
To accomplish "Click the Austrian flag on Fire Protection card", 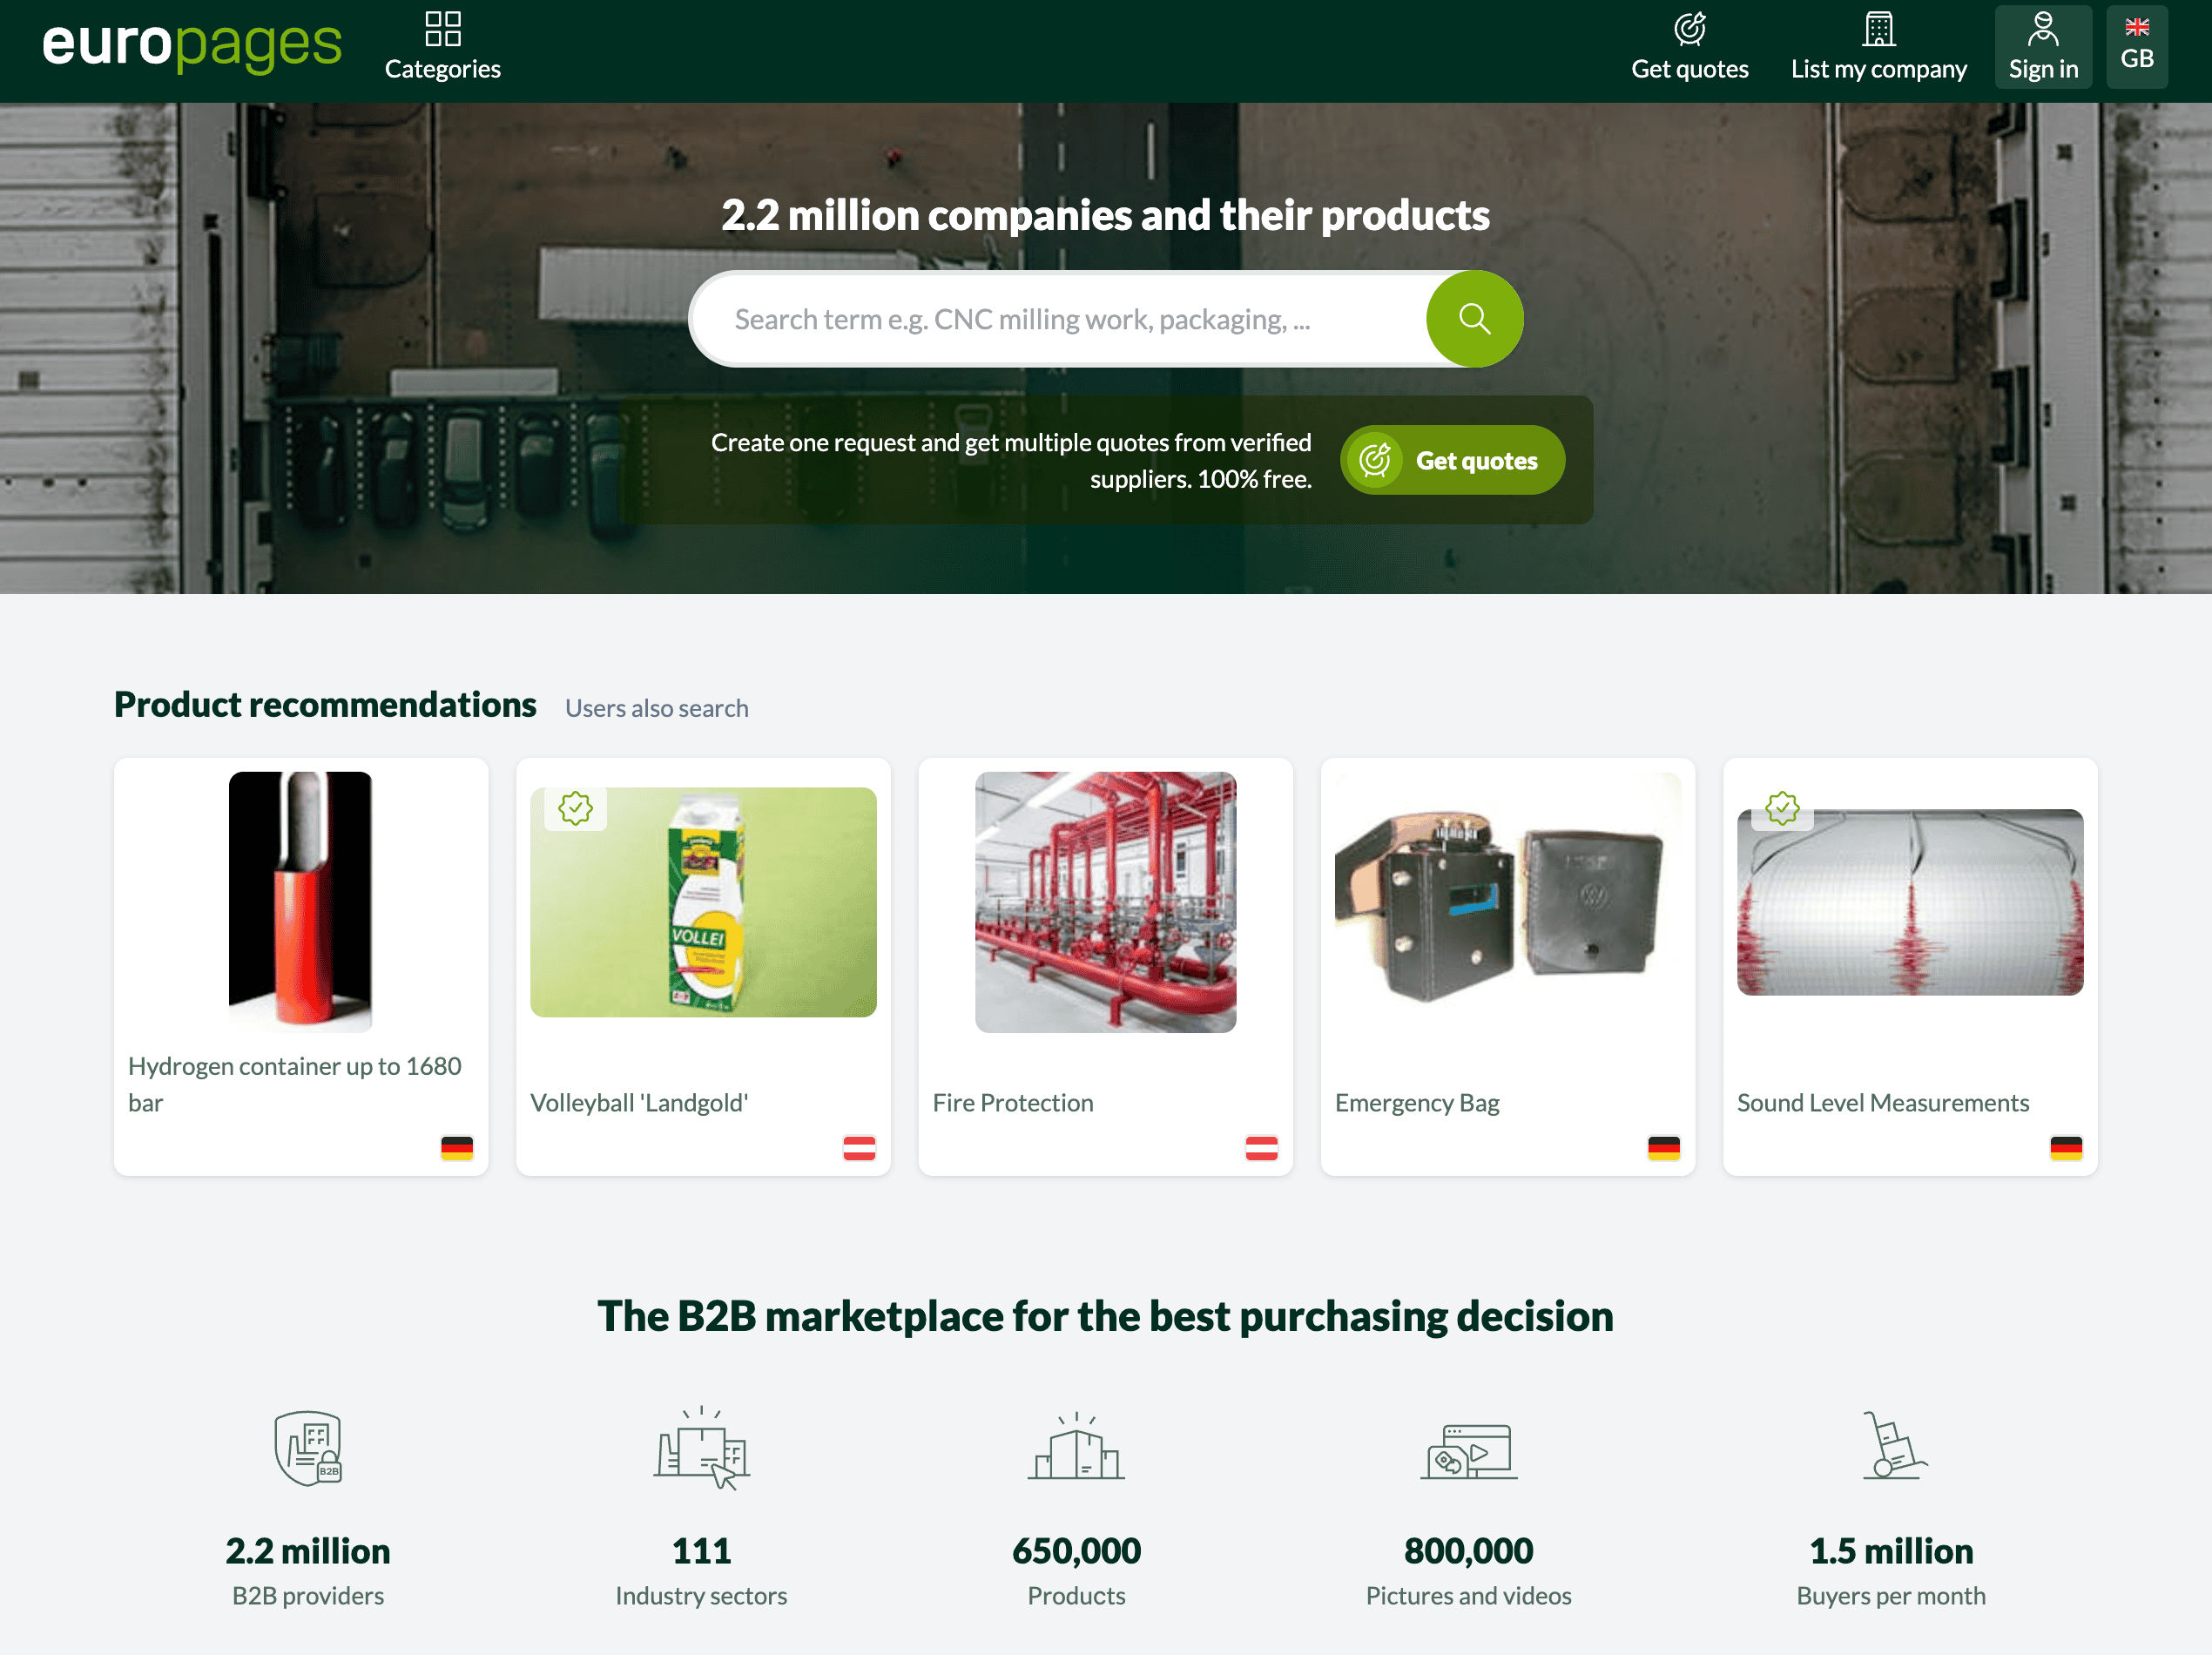I will tap(1261, 1148).
